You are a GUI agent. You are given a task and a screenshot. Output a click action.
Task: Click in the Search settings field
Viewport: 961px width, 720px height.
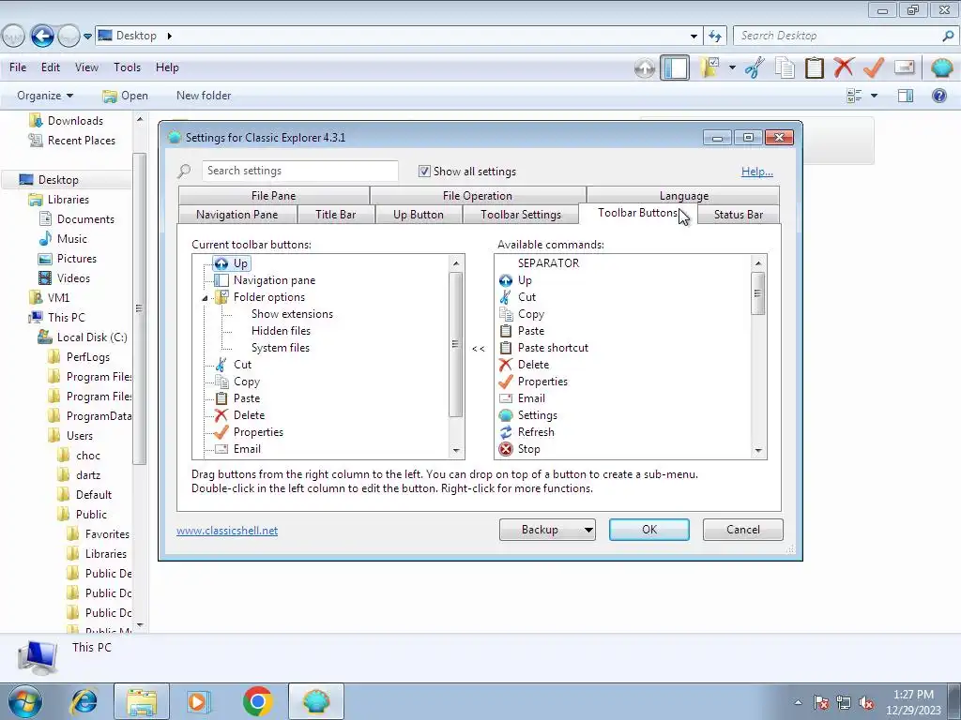point(299,171)
